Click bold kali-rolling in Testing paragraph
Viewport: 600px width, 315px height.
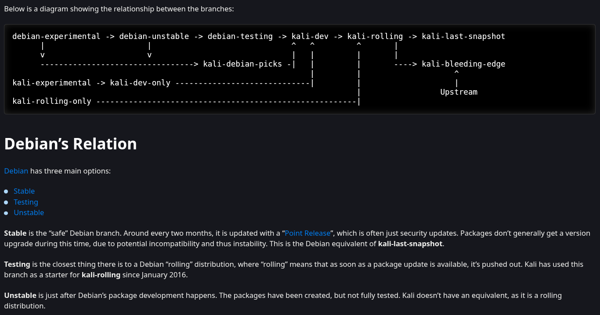[x=101, y=275]
